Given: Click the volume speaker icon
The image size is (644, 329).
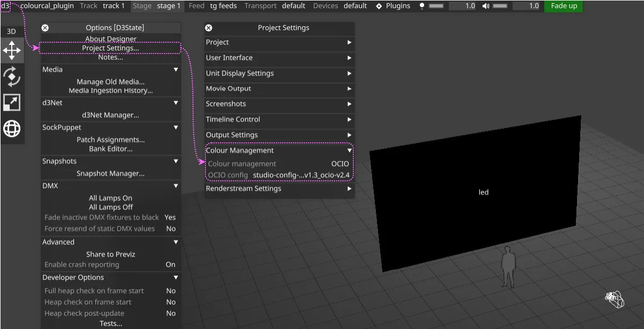Looking at the screenshot, I should click(x=486, y=6).
